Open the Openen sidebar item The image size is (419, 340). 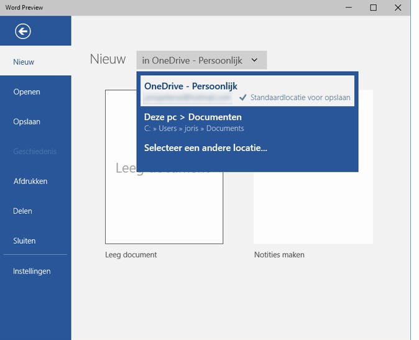35,91
